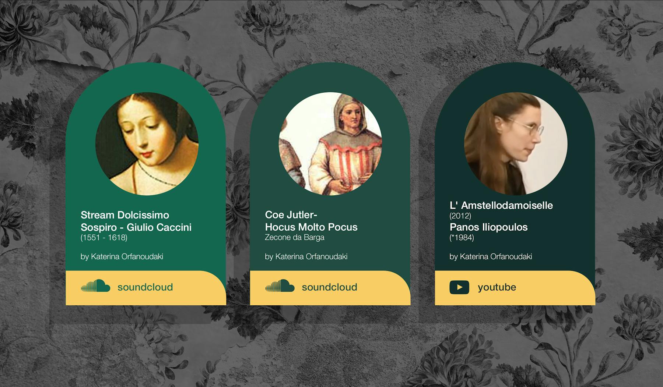
Task: Click "by Katerina Orfanoudaki" on middle card
Action: pos(306,257)
